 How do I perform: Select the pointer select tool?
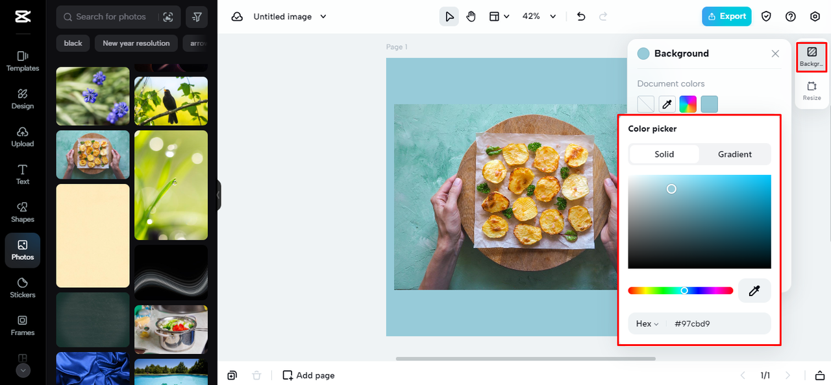point(449,17)
